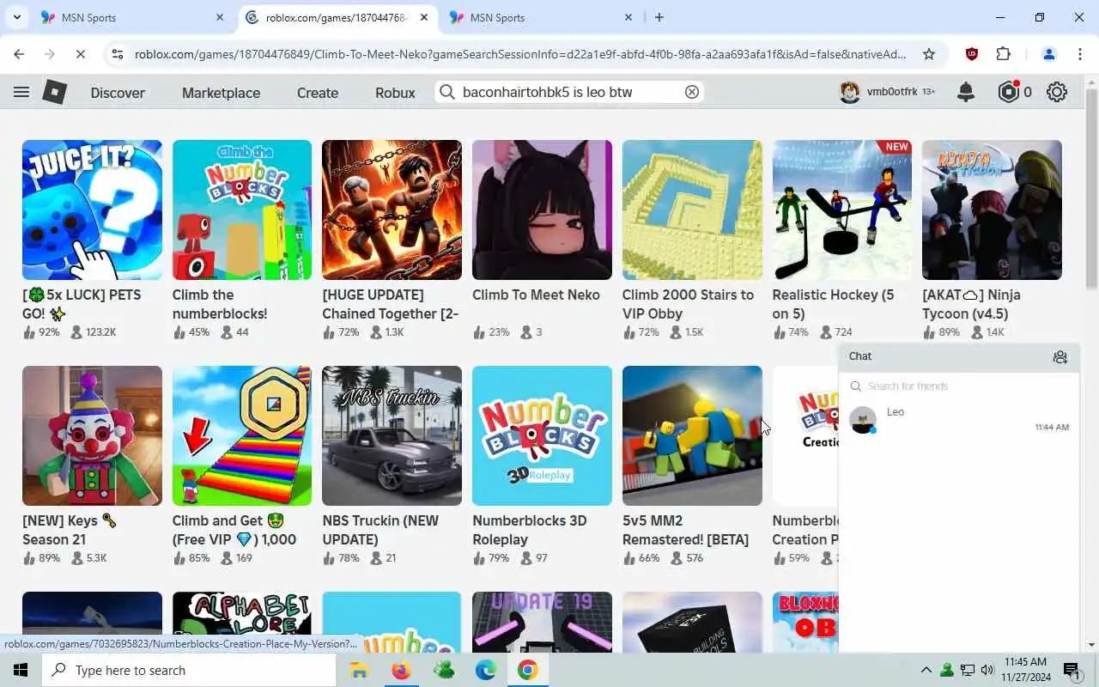The height and width of the screenshot is (687, 1099).
Task: Open the 5v5 MM2 Remastered thumbnail
Action: pos(692,435)
